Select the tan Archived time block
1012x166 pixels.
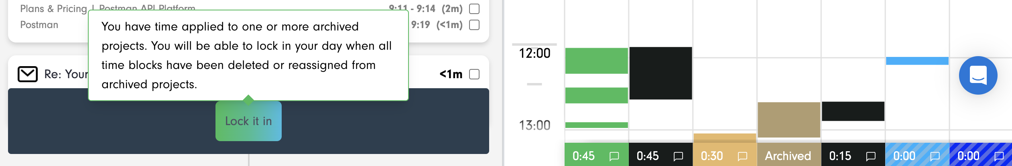789,120
